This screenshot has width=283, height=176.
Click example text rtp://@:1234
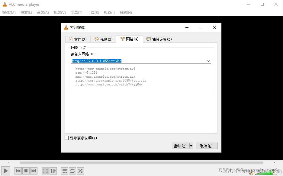click(86, 73)
